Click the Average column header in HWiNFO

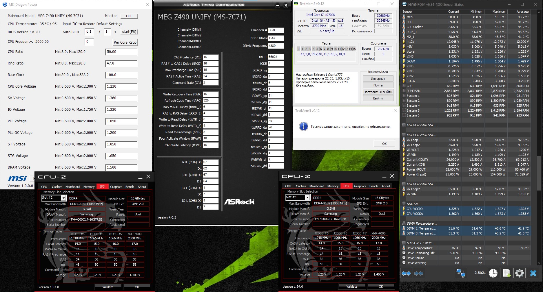(518, 12)
